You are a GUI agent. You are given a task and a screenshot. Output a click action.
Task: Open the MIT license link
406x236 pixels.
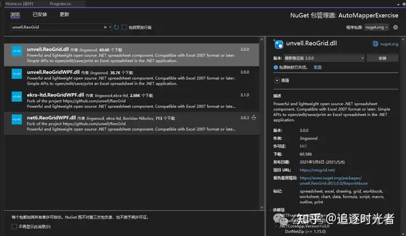click(x=303, y=146)
